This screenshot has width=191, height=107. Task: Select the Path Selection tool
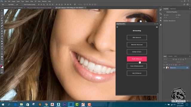pos(2,51)
